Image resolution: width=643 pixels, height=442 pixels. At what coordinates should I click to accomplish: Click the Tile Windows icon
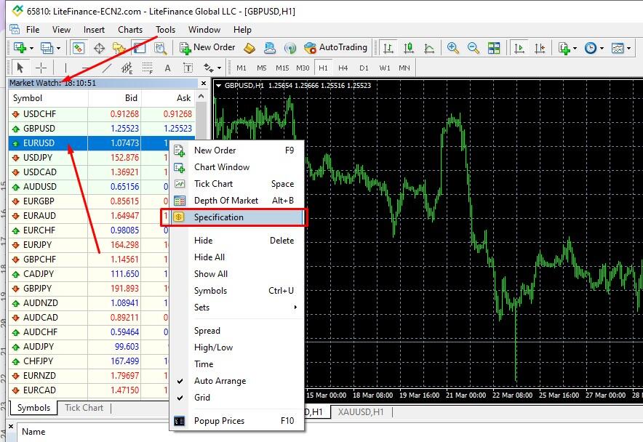pos(495,47)
